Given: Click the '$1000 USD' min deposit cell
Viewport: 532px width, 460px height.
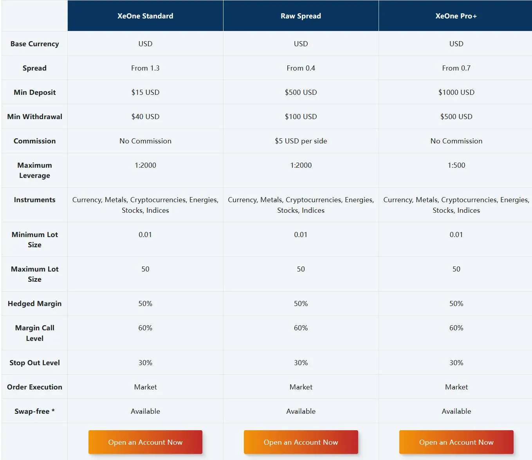Looking at the screenshot, I should click(x=456, y=92).
